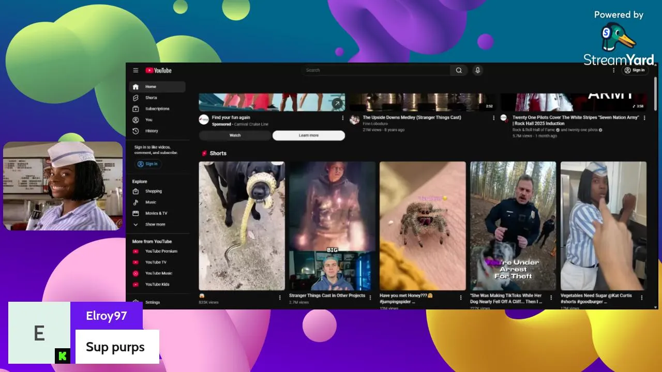Click Vegetables Need Sugar title text
This screenshot has width=662, height=372.
click(x=596, y=299)
